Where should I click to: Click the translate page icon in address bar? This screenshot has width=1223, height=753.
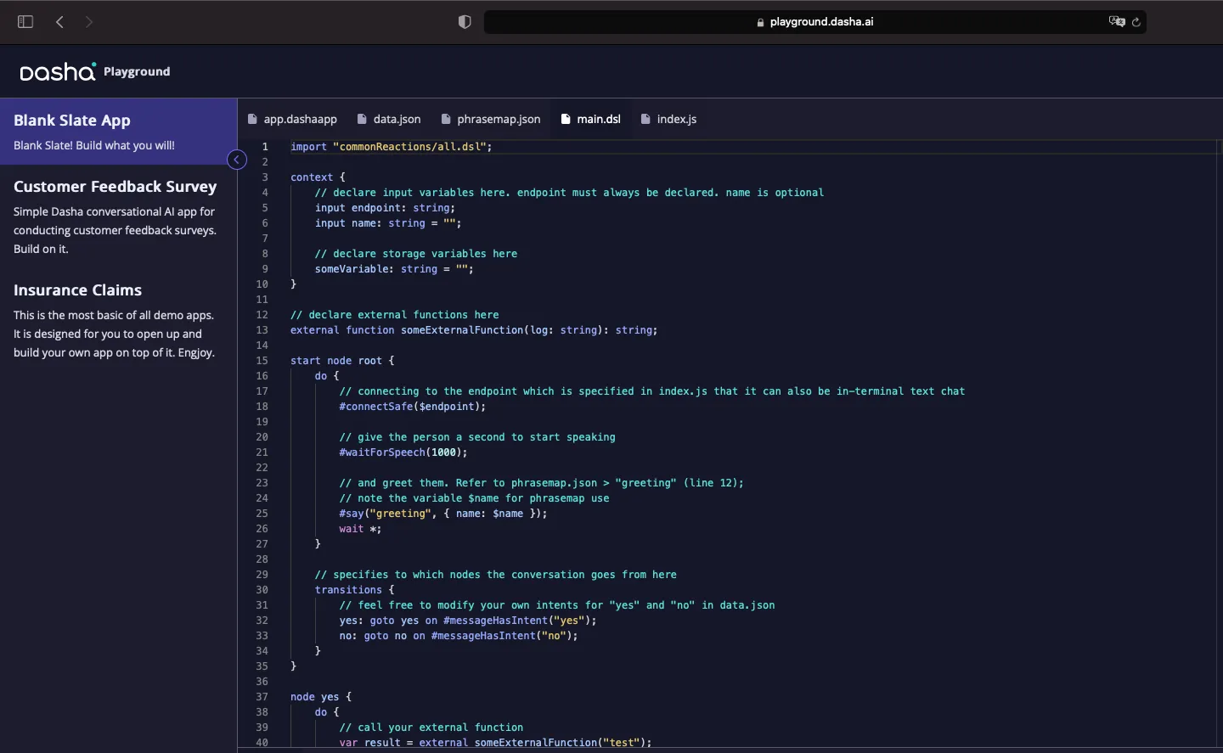1116,21
